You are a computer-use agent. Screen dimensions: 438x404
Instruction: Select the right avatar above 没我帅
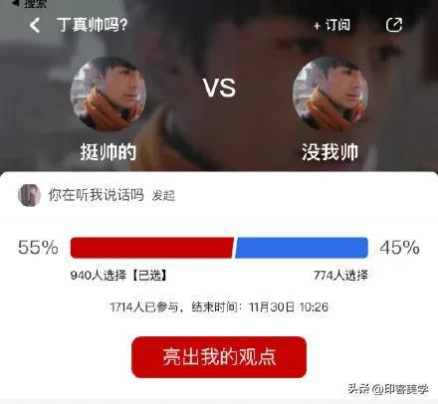330,95
